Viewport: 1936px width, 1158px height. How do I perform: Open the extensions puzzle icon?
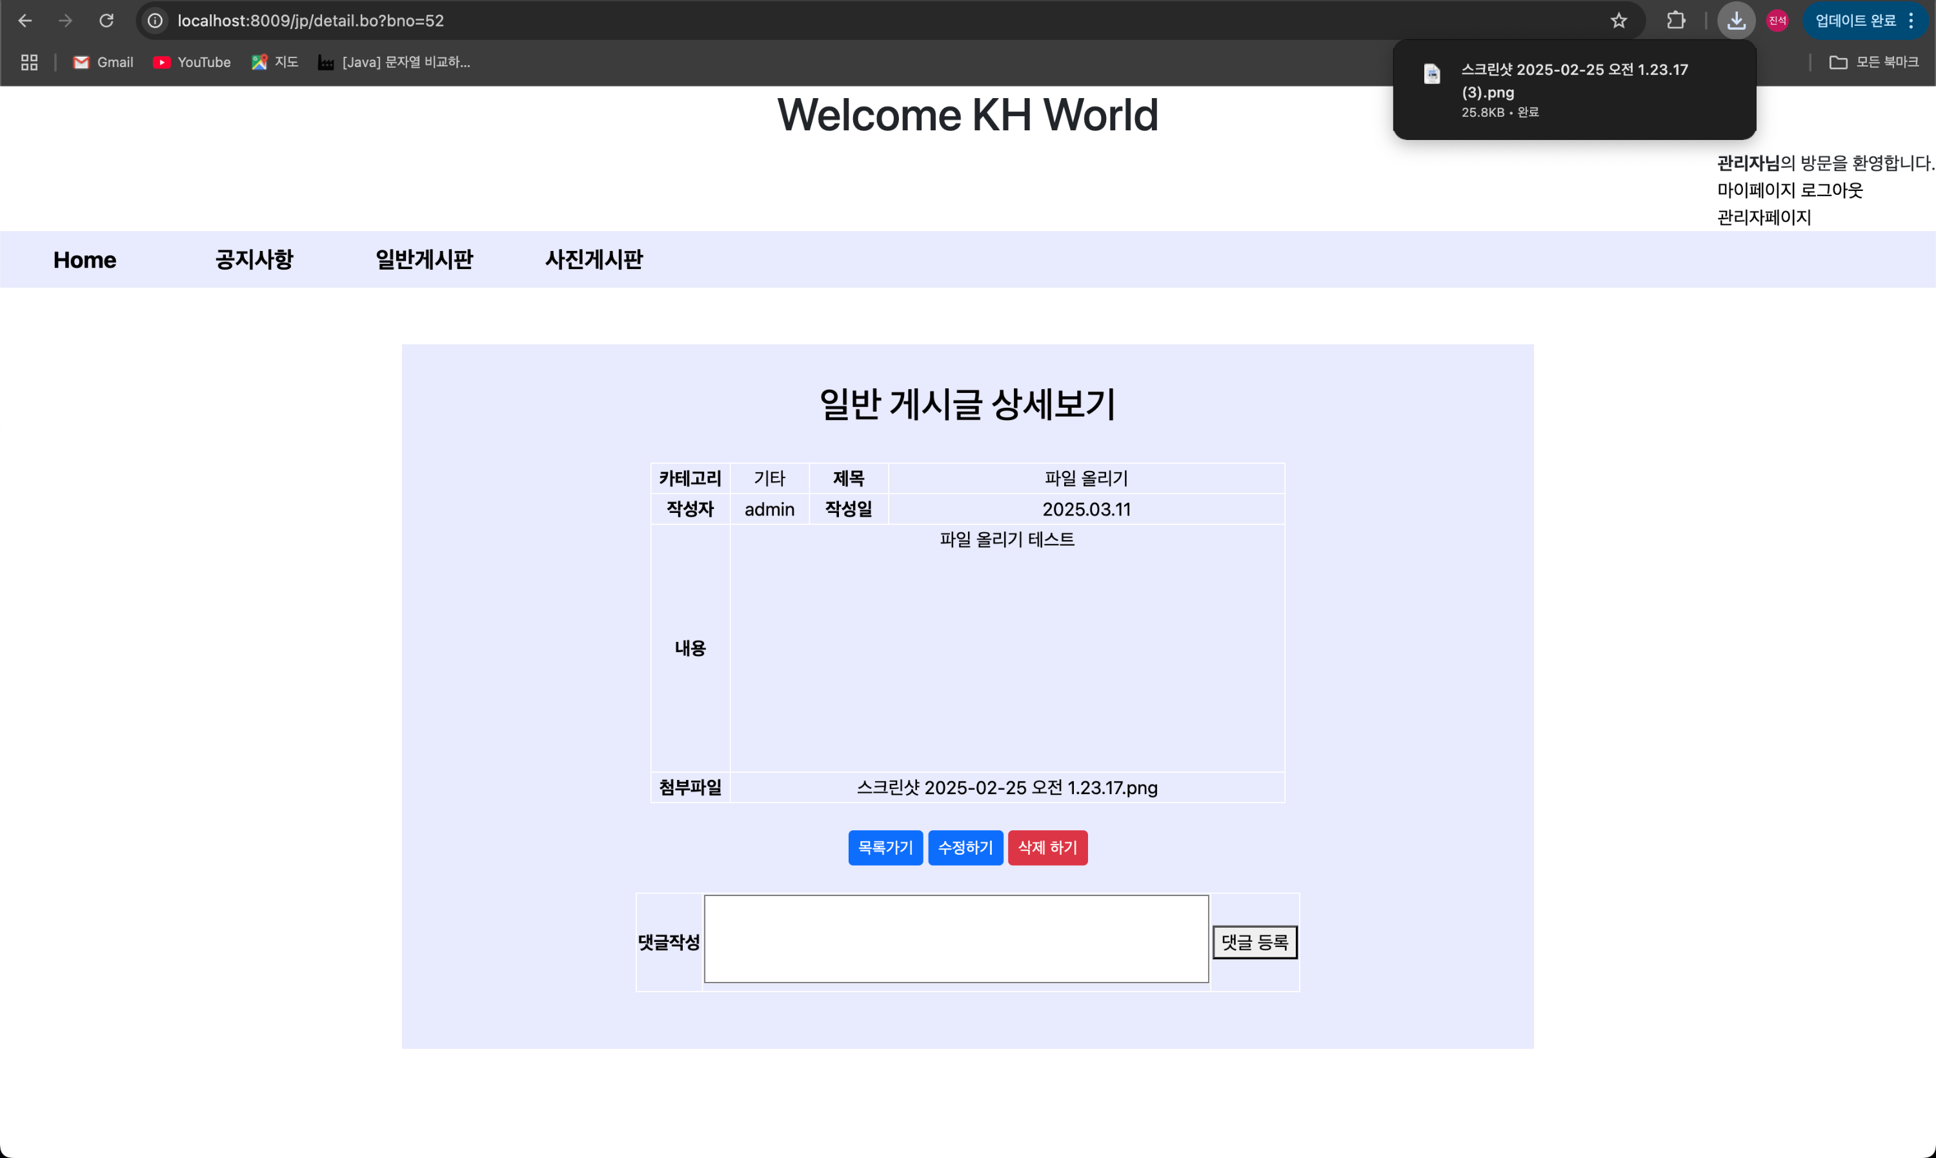[x=1675, y=21]
